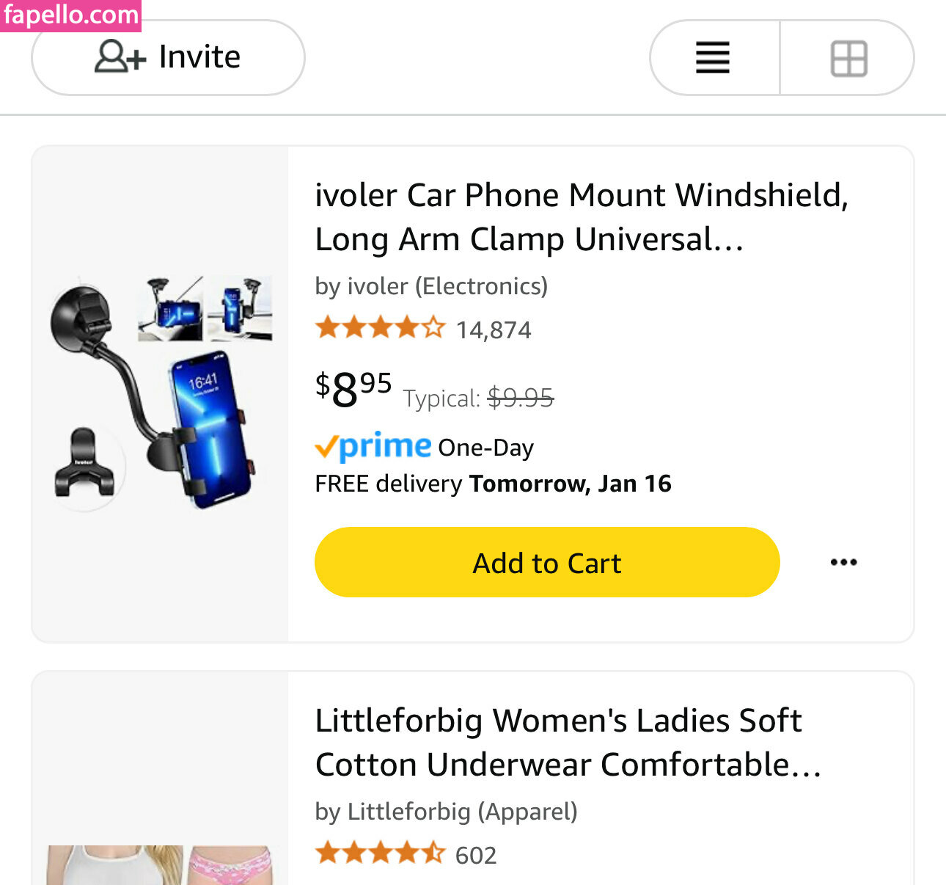Click the Littleforbig underwear product thumbnail
The width and height of the screenshot is (946, 885).
tap(161, 864)
